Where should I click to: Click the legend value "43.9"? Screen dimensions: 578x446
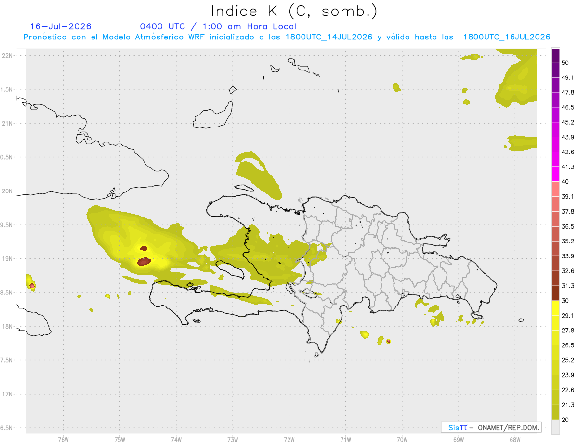tap(568, 137)
